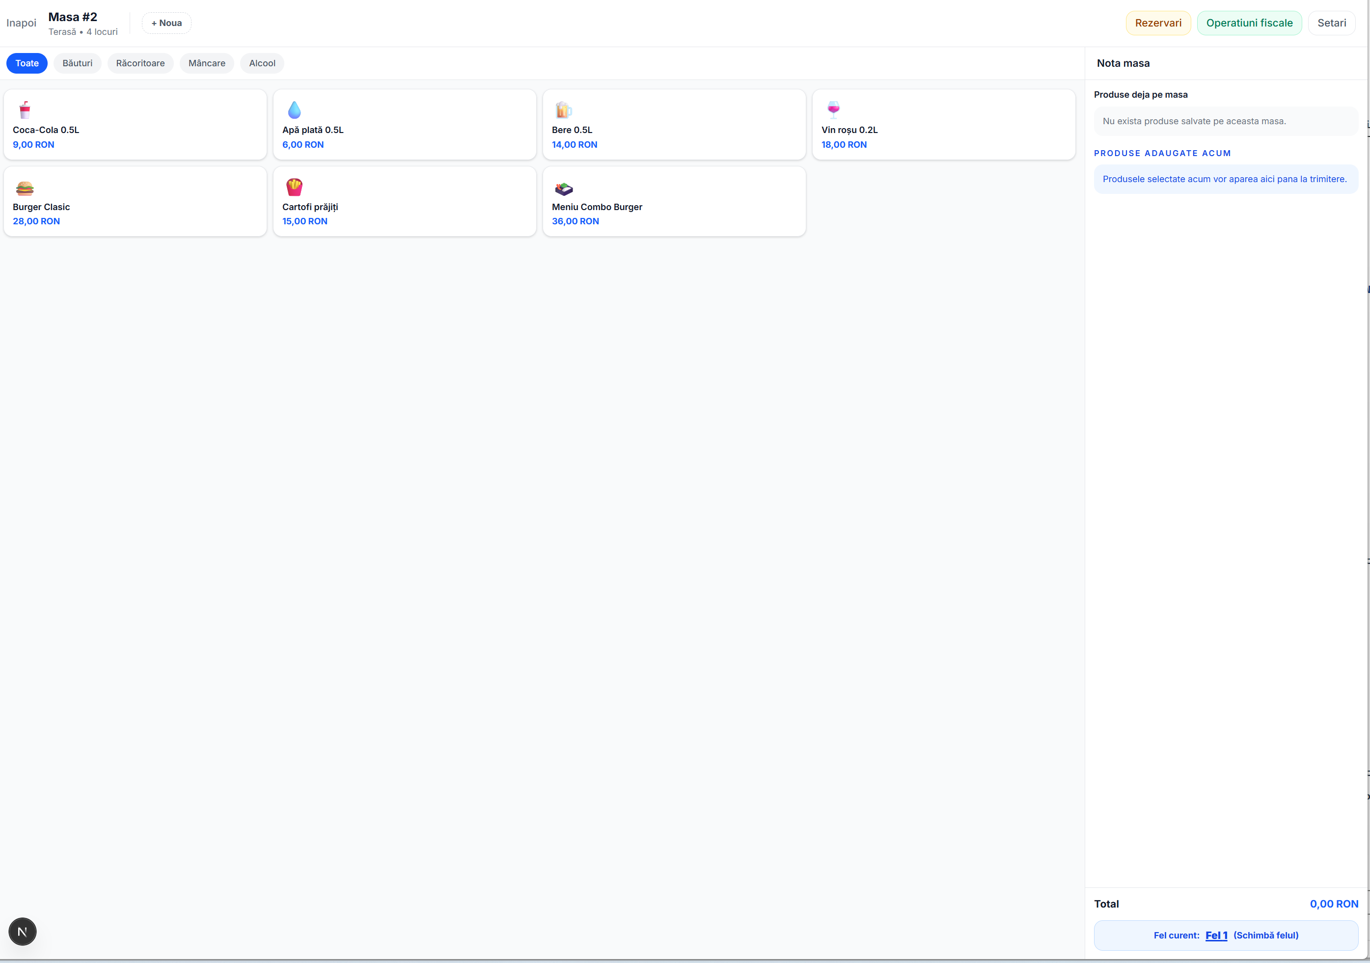Click the water drop icon for Apă plată
Image resolution: width=1370 pixels, height=963 pixels.
[294, 110]
